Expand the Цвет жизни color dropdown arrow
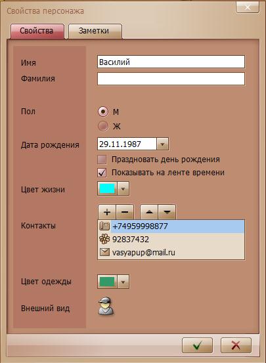The width and height of the screenshot is (266, 363). [x=123, y=188]
